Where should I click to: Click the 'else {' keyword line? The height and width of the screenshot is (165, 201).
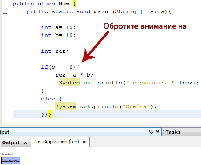click(x=51, y=99)
